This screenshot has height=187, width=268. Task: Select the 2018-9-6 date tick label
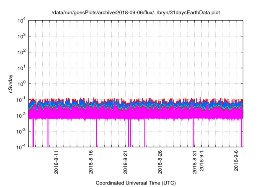click(236, 161)
